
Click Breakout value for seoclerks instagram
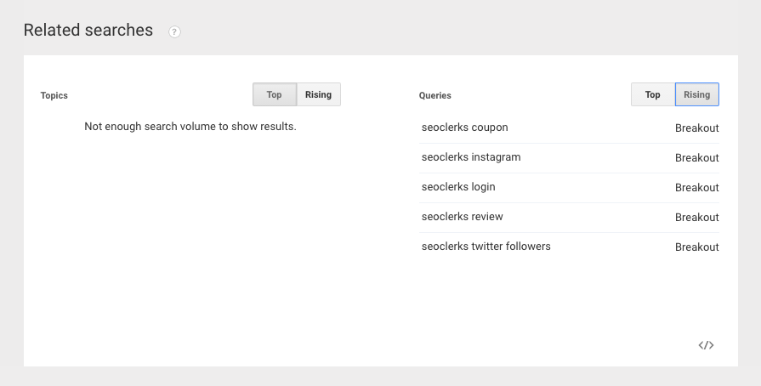(697, 158)
